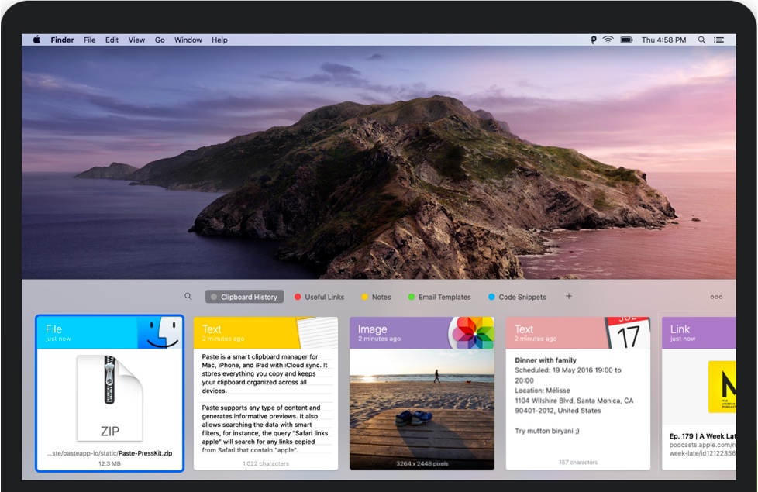The image size is (758, 492).
Task: Open the Code Snippets pinboard
Action: (x=517, y=297)
